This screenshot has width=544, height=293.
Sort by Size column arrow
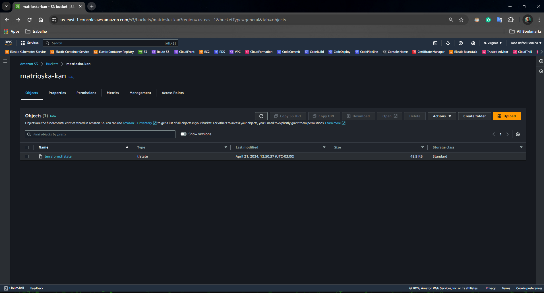tap(423, 147)
